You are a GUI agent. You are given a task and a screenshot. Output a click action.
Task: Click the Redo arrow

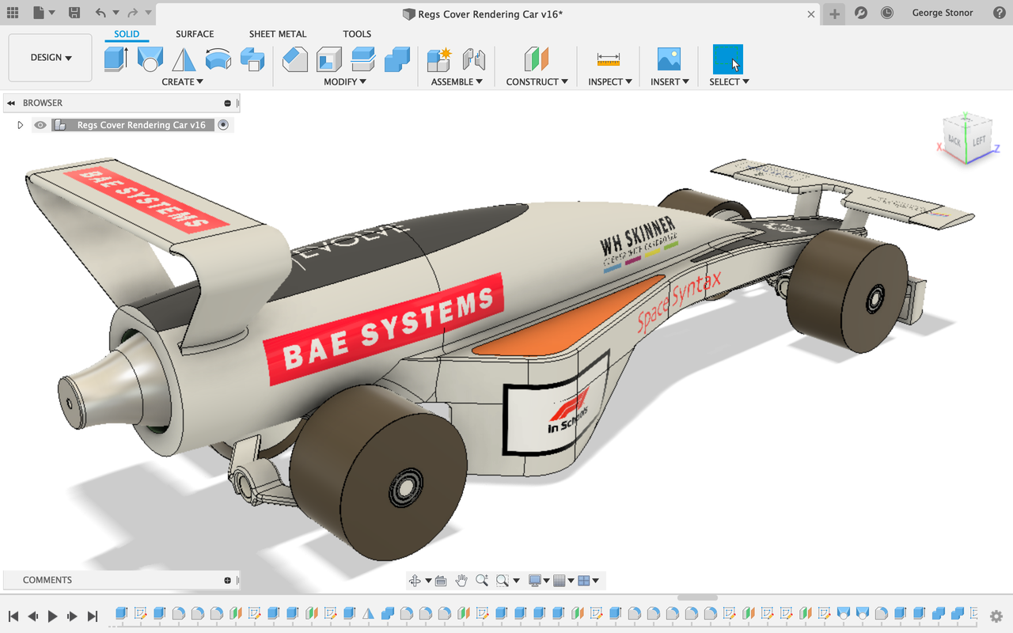132,13
